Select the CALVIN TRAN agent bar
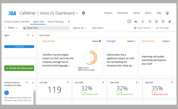The image size is (178, 109). (x=19, y=47)
